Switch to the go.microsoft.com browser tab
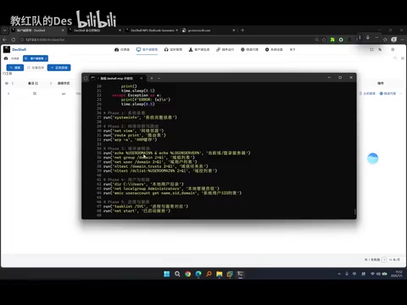 coord(209,30)
